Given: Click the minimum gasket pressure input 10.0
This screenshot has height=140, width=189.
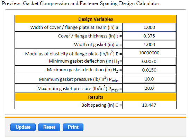Looking at the screenshot, I should click(149, 79).
